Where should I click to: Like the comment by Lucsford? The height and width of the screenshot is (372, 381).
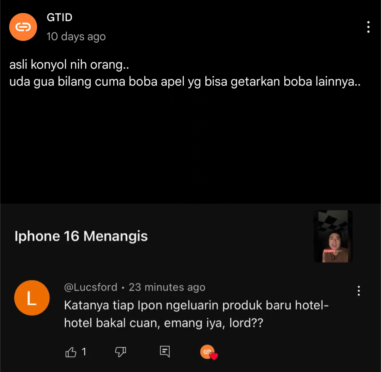click(71, 352)
